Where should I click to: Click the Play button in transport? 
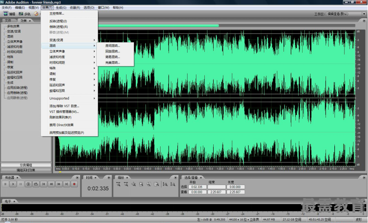point(13,184)
